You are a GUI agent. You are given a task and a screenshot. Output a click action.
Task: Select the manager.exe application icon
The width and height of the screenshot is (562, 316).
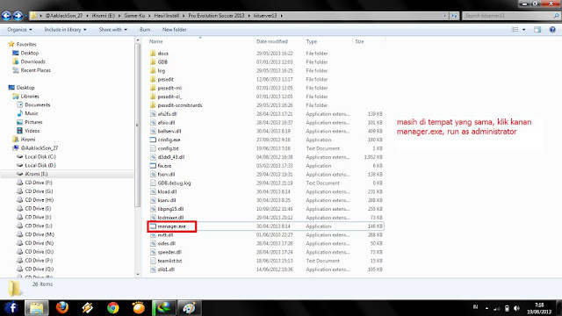(x=153, y=226)
